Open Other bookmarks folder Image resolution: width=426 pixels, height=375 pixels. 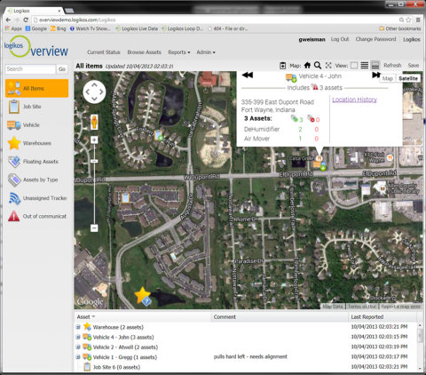click(400, 28)
